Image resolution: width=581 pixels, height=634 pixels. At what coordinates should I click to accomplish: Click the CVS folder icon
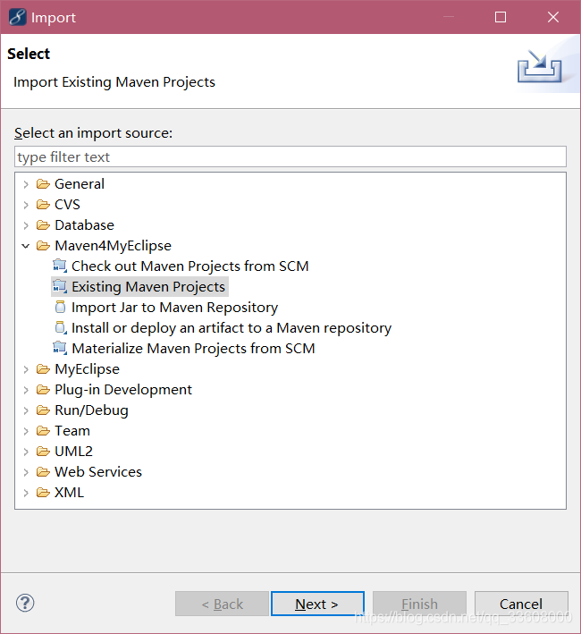click(x=43, y=205)
